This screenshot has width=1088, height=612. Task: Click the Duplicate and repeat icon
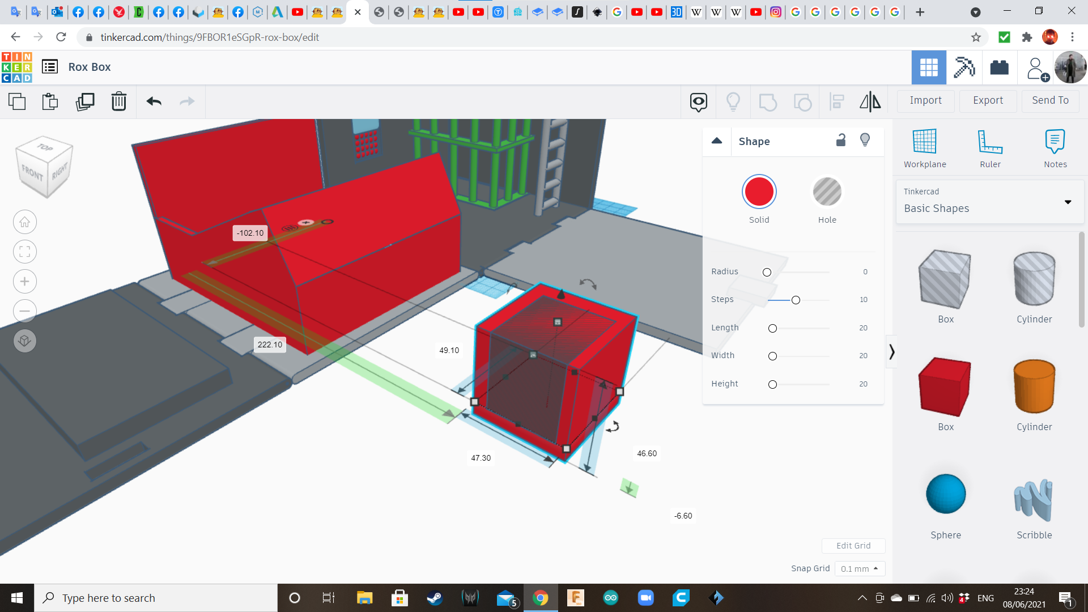click(85, 101)
